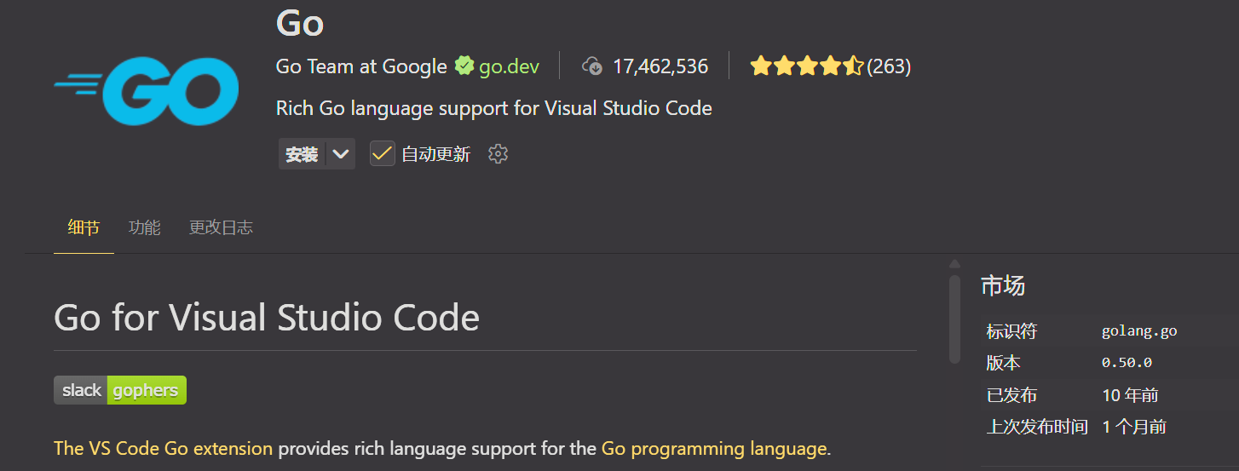The height and width of the screenshot is (471, 1239).
Task: Toggle the 自动更新 checkbox
Action: pyautogui.click(x=382, y=154)
